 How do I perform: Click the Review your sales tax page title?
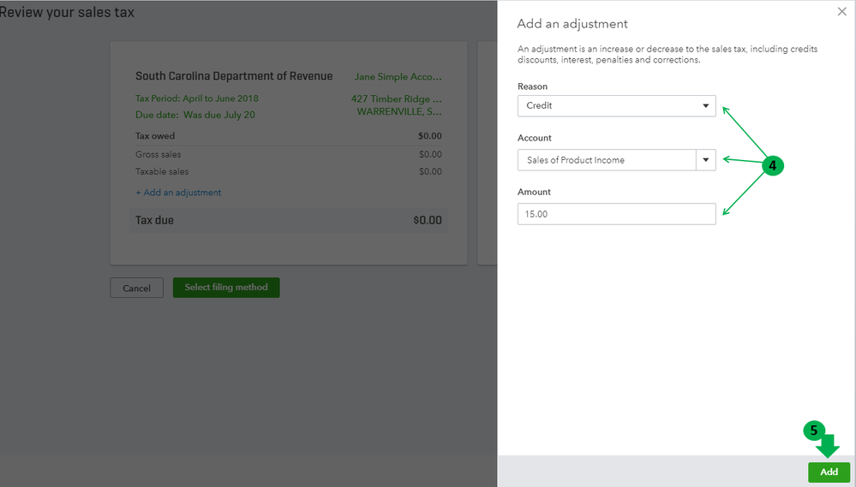(x=67, y=13)
